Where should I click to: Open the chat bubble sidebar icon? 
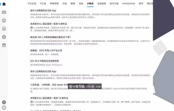pyautogui.click(x=4, y=37)
